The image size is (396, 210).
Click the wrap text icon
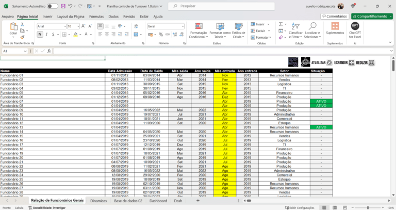(136, 26)
